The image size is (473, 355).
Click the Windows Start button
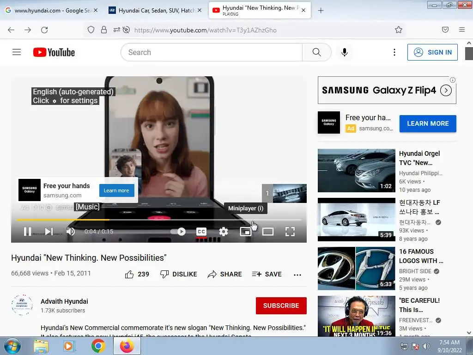click(x=12, y=346)
